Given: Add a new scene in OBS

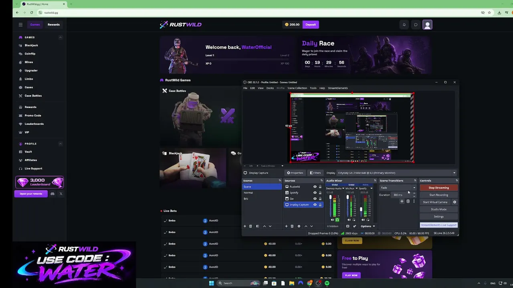Looking at the screenshot, I should tap(245, 226).
